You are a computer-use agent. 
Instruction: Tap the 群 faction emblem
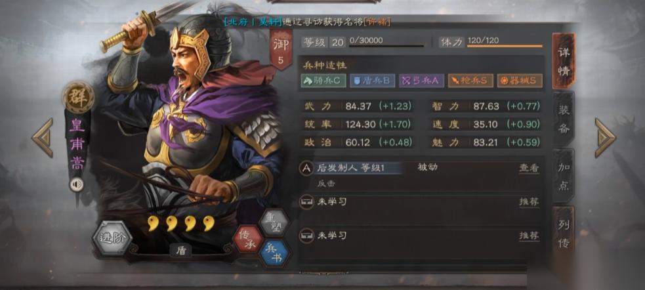[x=78, y=98]
